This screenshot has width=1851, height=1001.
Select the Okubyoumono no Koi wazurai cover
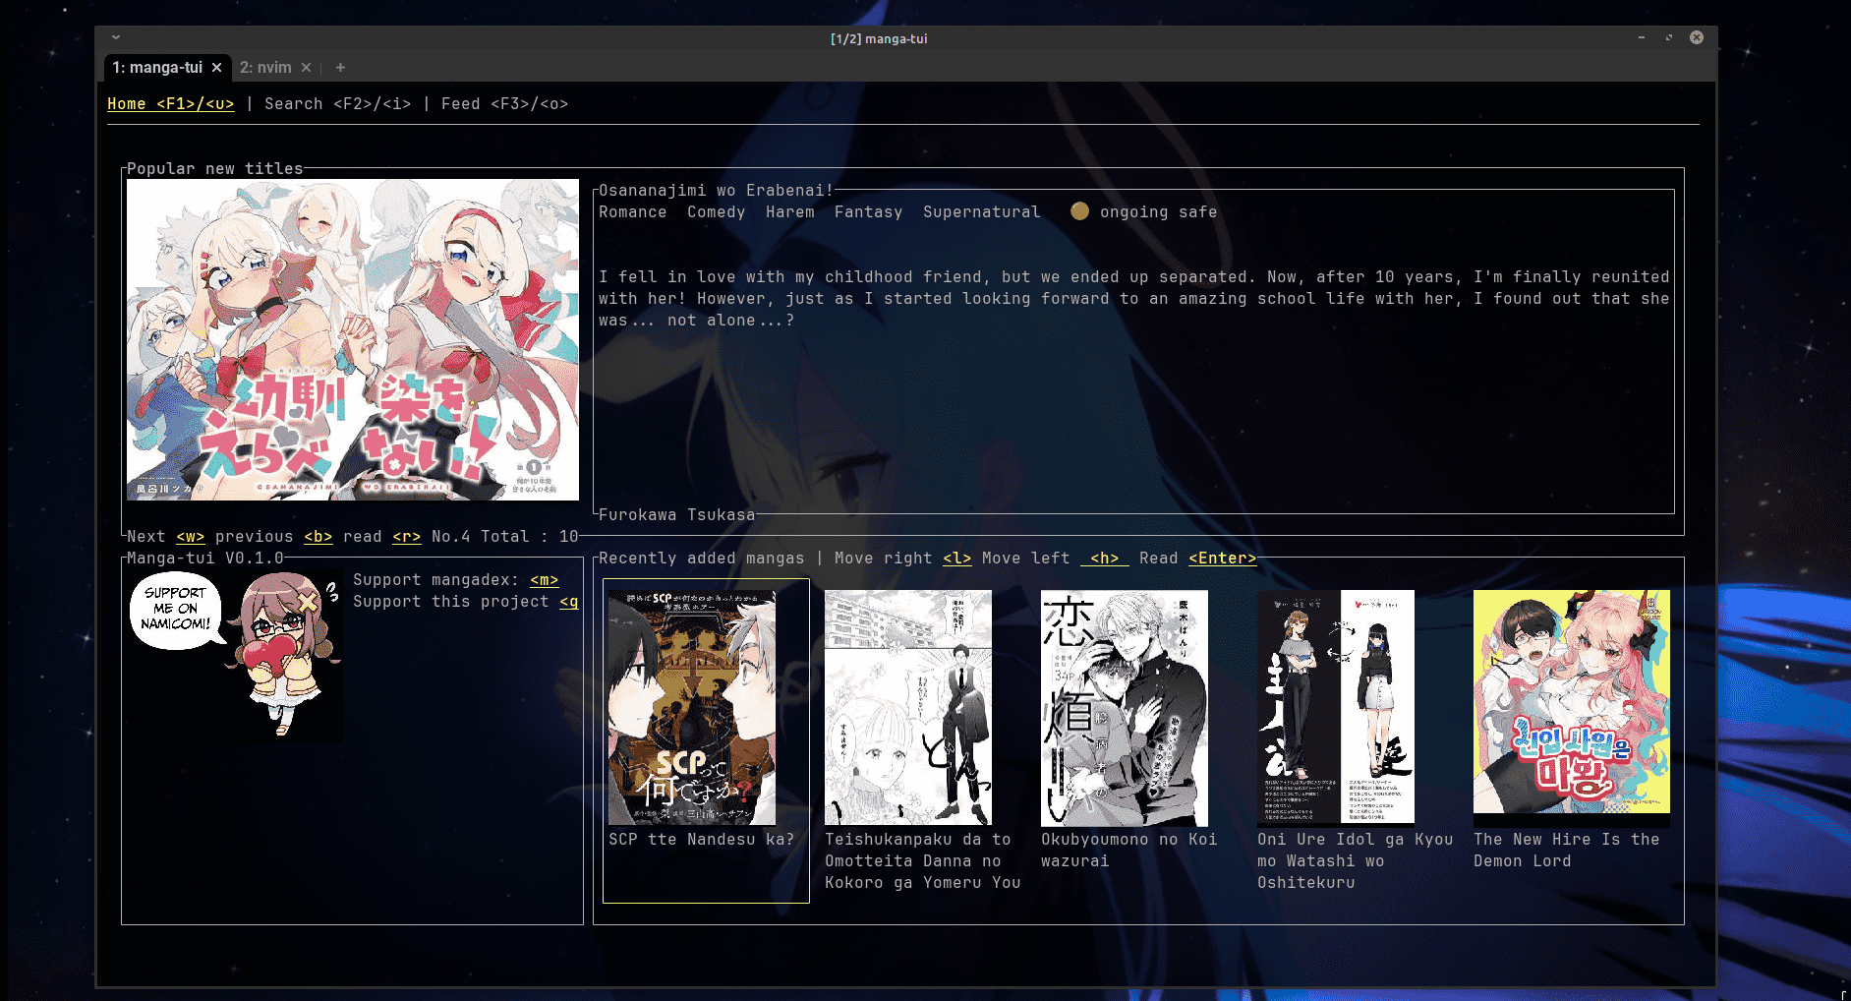click(1125, 708)
